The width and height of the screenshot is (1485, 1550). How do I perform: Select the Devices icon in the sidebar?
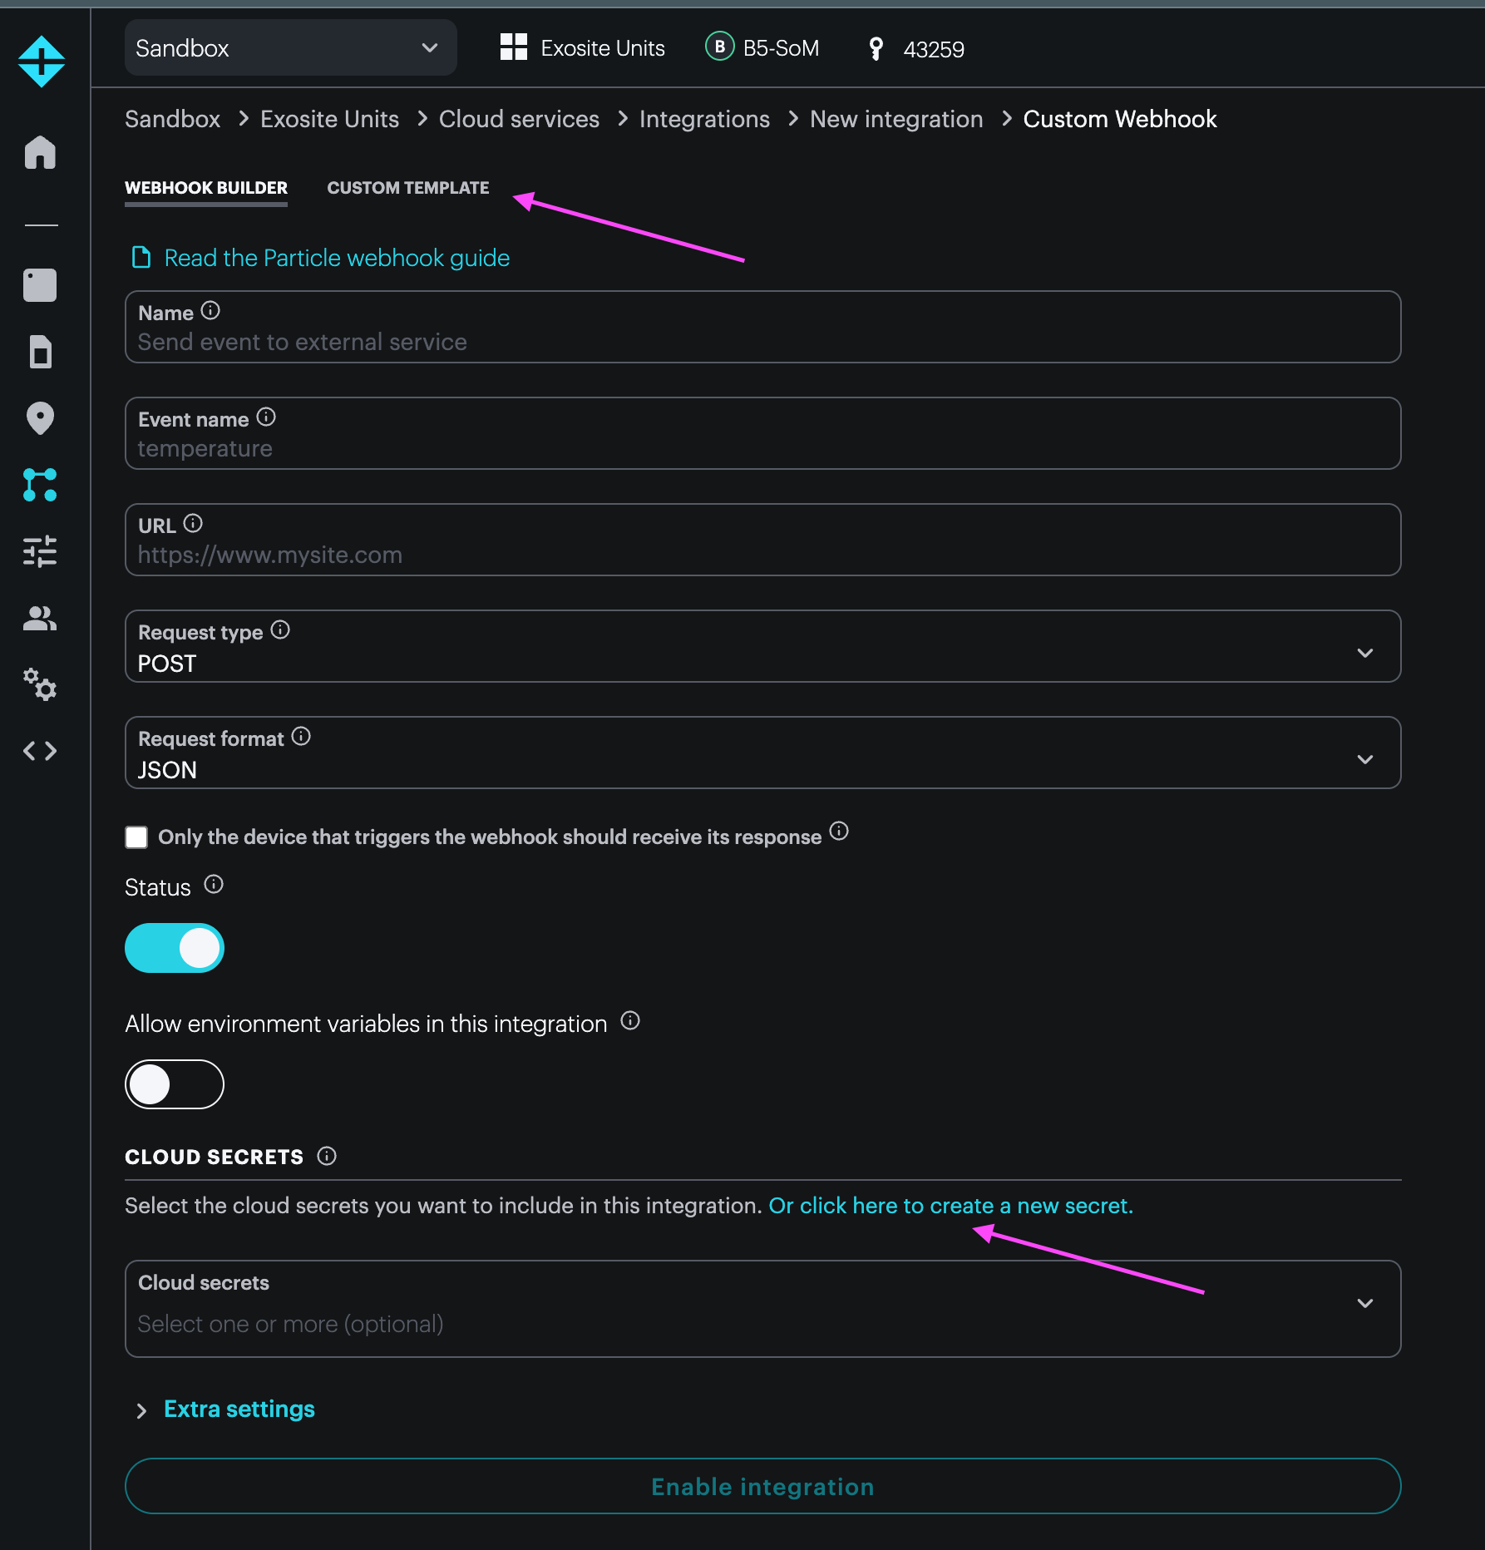point(40,285)
